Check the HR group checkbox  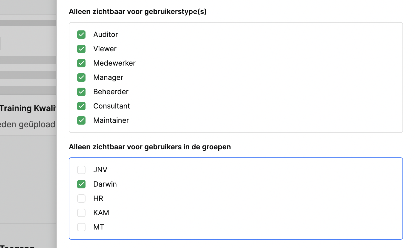pyautogui.click(x=81, y=199)
